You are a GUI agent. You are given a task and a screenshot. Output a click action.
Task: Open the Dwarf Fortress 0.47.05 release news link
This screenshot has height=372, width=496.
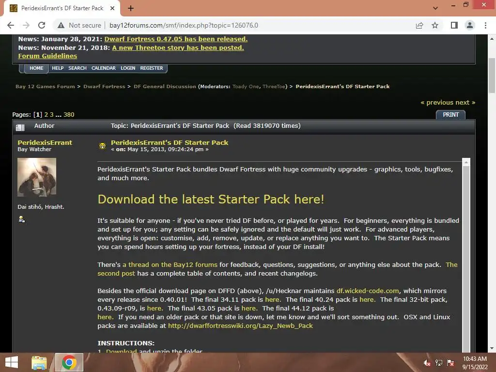click(x=176, y=39)
